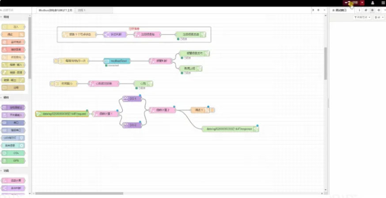386x198 pixels.
Task: Select the modbusRead node on canvas
Action: [x=117, y=61]
